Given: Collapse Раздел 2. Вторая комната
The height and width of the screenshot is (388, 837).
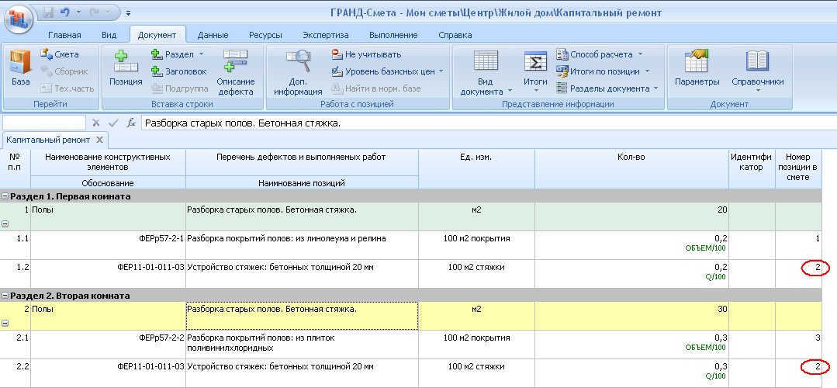Looking at the screenshot, I should pyautogui.click(x=5, y=296).
